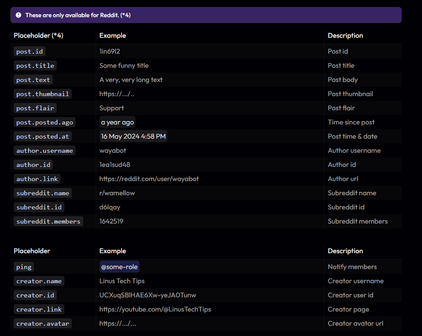Viewport: 422px width, 336px height.
Task: Click the 'Notify members' description
Action: point(352,267)
